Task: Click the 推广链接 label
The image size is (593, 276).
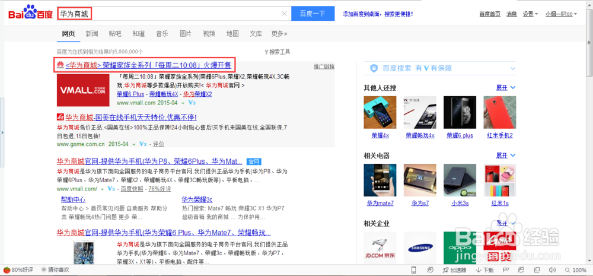Action: pyautogui.click(x=324, y=66)
